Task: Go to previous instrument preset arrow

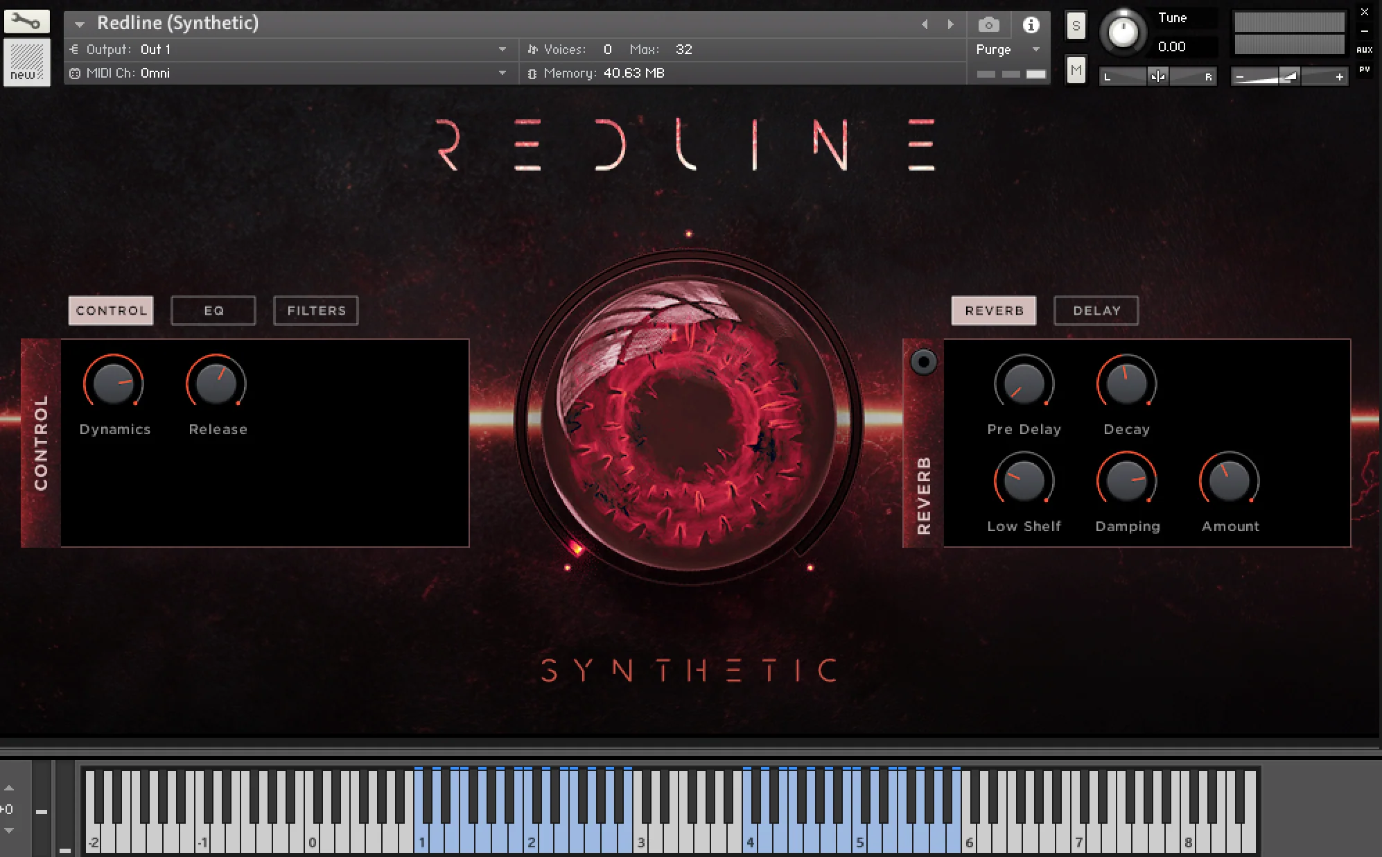Action: pyautogui.click(x=925, y=24)
